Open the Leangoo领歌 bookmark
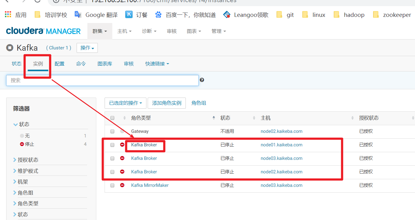The height and width of the screenshot is (220, 415). click(x=246, y=15)
